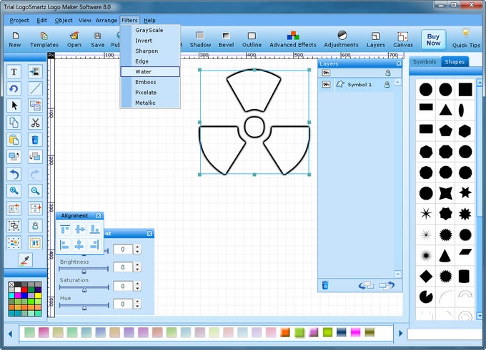Delete layer using Layers panel trash icon
Image resolution: width=486 pixels, height=350 pixels.
pos(325,285)
